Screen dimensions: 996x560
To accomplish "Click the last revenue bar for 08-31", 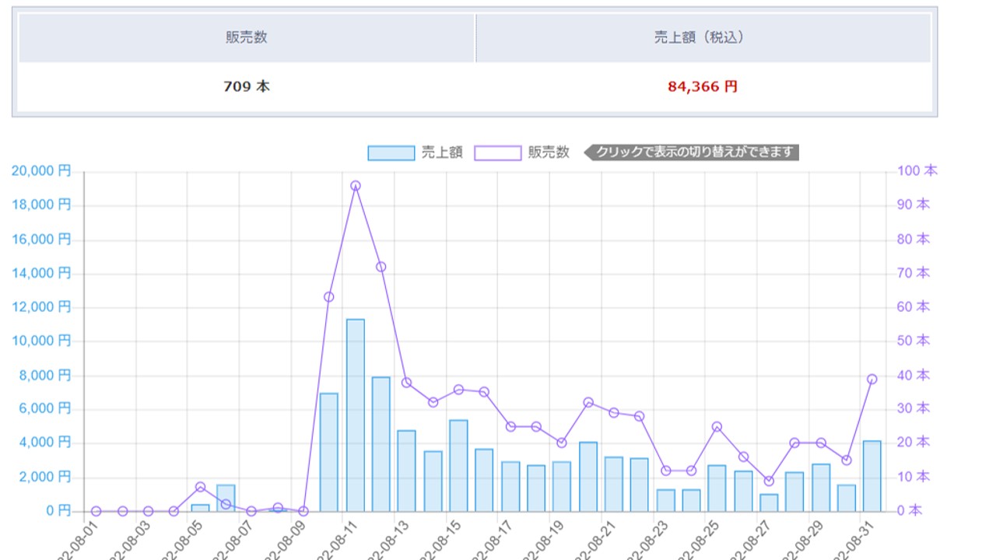I will click(872, 476).
